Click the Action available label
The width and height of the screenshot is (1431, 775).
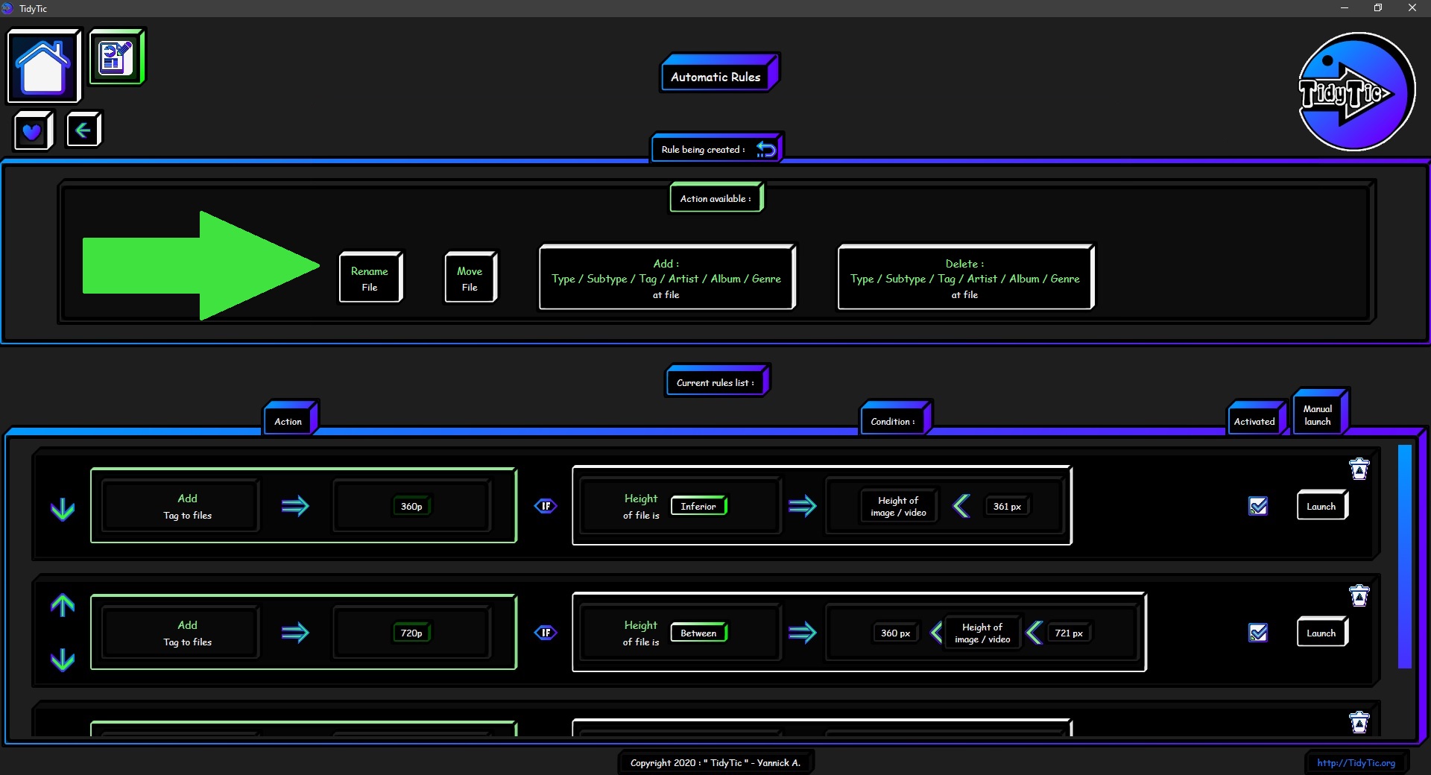point(716,197)
